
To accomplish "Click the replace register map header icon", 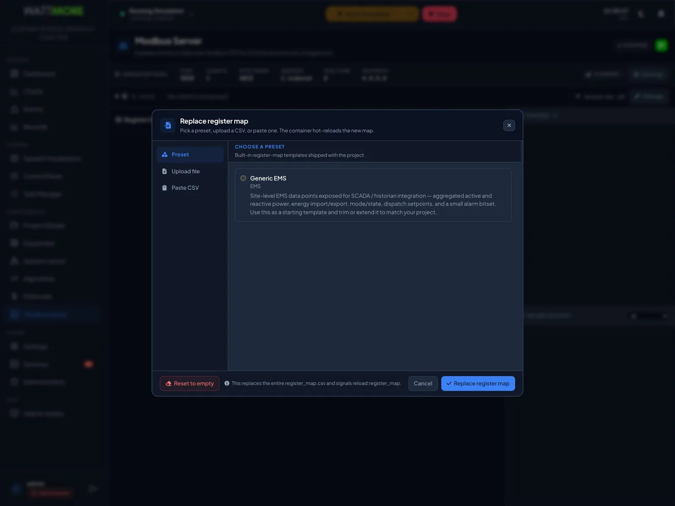I will coord(167,125).
